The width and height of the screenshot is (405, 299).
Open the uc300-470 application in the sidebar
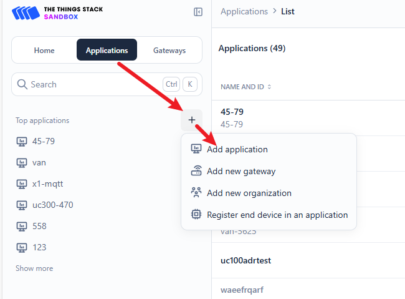(x=53, y=205)
